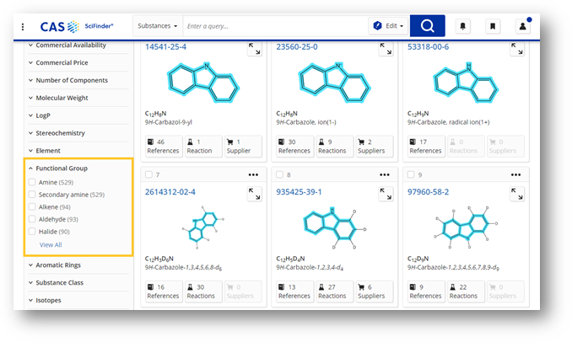
Task: Check the Secondary amine (529) filter
Action: tap(32, 195)
